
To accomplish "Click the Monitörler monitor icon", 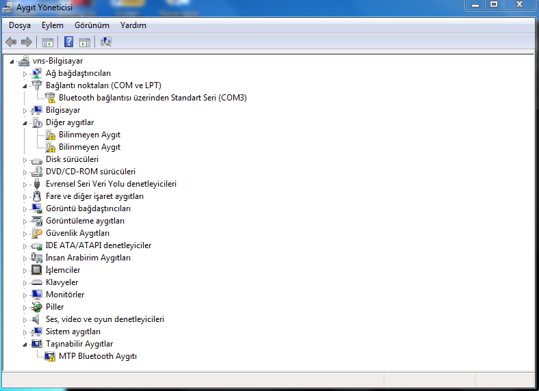I will click(x=36, y=295).
